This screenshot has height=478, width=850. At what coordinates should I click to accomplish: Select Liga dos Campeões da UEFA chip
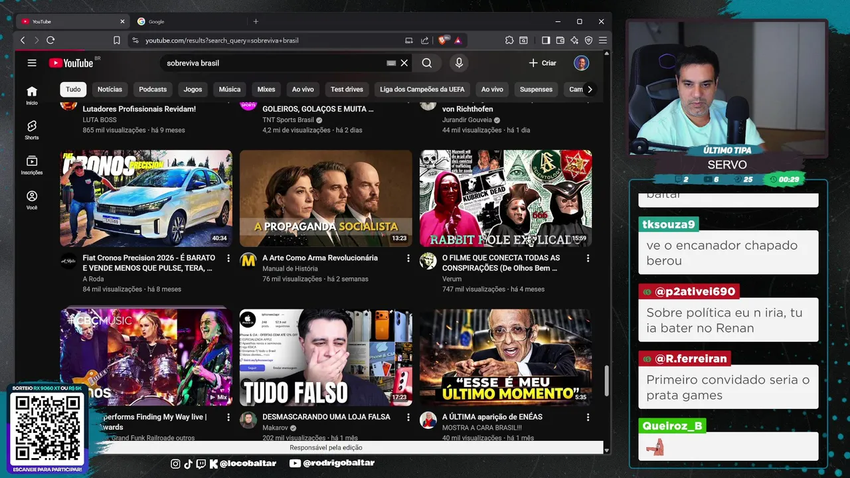click(x=422, y=90)
